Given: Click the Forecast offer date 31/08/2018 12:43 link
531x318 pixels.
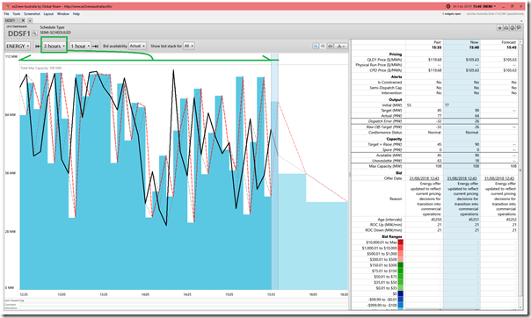Looking at the screenshot, I should (x=499, y=178).
